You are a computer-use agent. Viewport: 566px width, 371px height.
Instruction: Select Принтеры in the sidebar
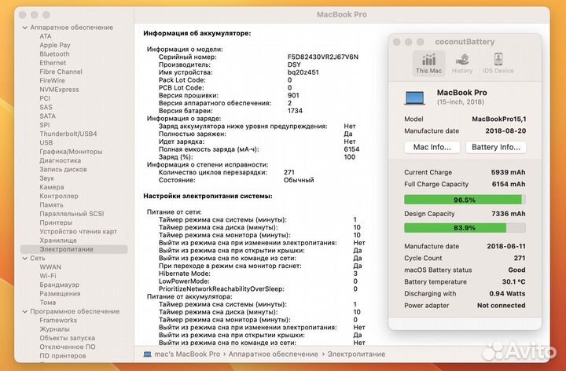pyautogui.click(x=56, y=222)
